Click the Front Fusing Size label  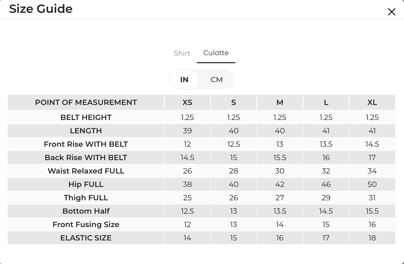86,224
